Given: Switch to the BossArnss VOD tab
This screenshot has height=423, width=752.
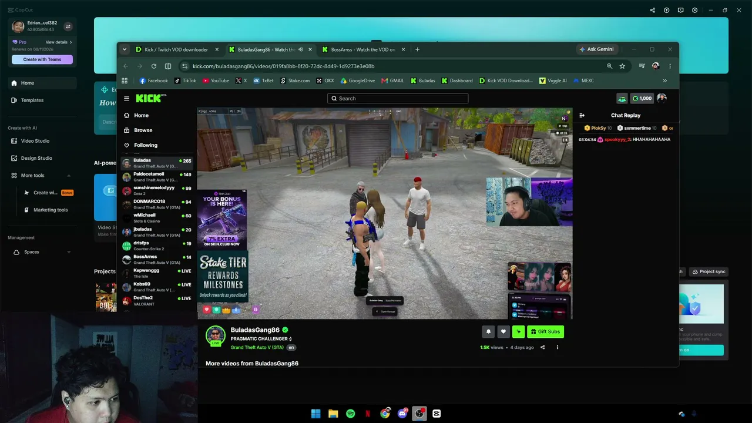Looking at the screenshot, I should pos(363,49).
